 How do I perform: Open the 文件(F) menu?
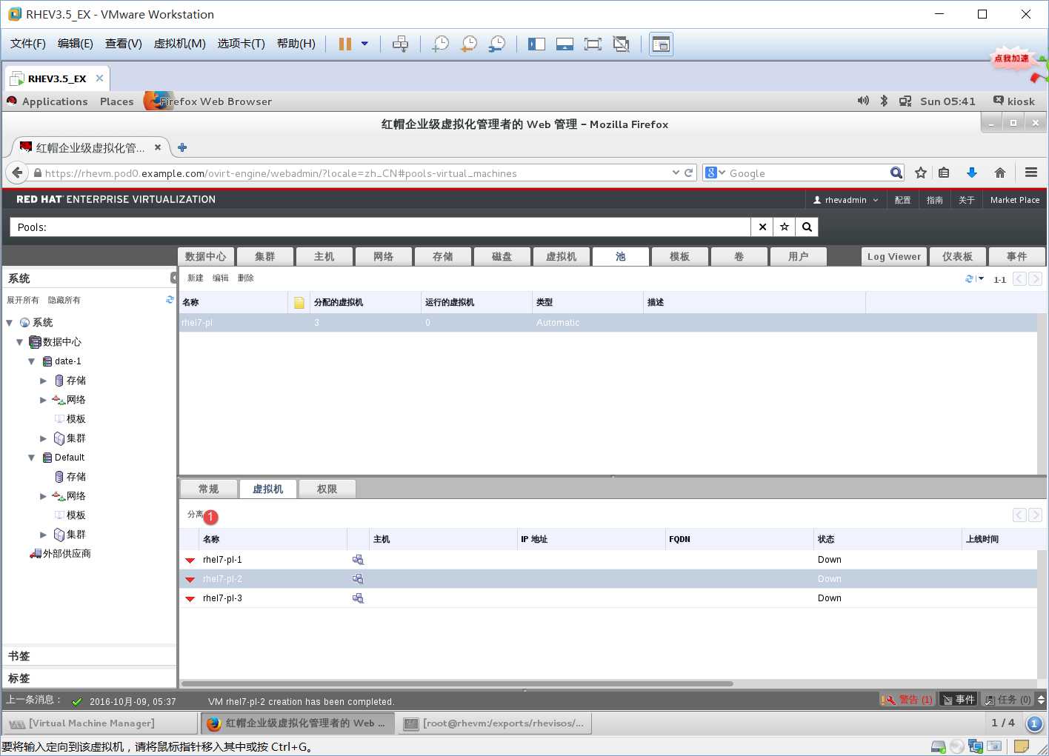28,44
